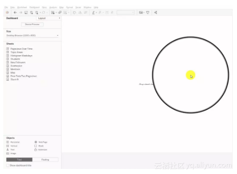Select the Mentions sheet

coord(13,69)
